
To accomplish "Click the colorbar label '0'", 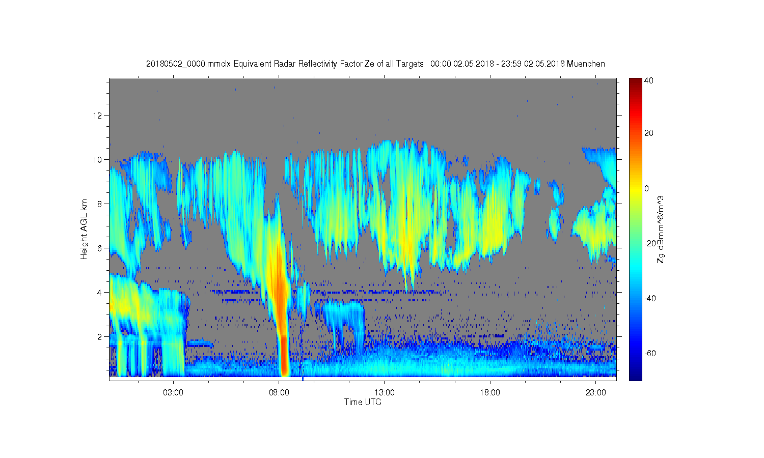I will [x=647, y=188].
